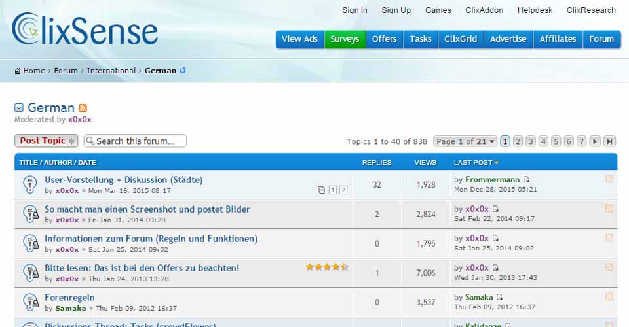The width and height of the screenshot is (629, 327).
Task: Go to next page arrow
Action: (595, 141)
